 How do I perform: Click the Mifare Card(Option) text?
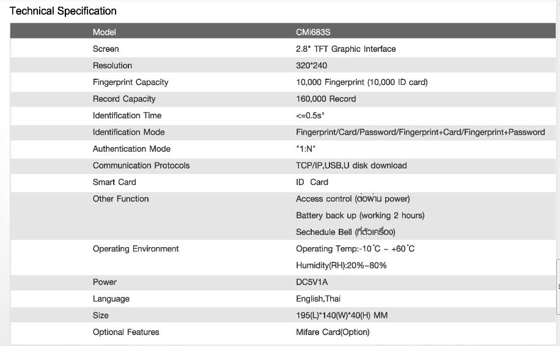pyautogui.click(x=333, y=332)
